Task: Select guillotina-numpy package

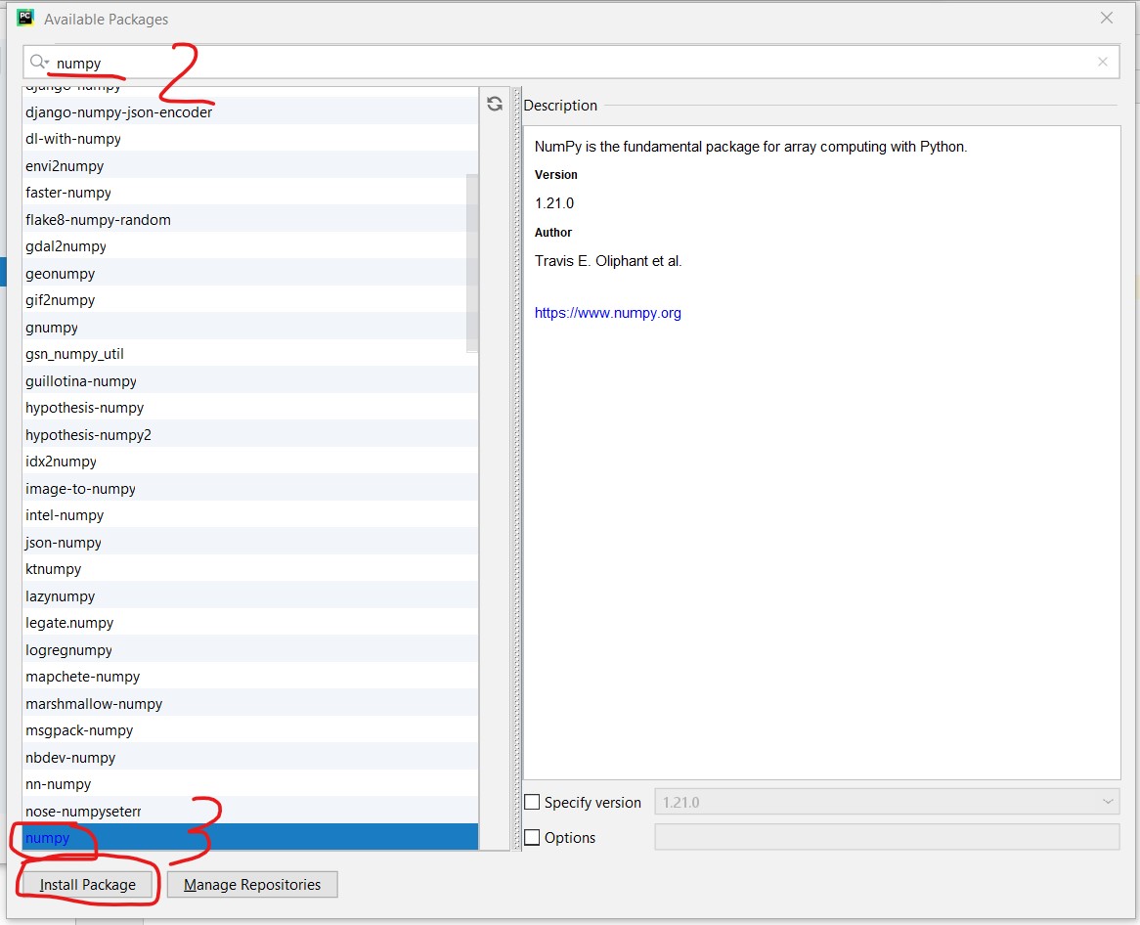Action: tap(250, 381)
